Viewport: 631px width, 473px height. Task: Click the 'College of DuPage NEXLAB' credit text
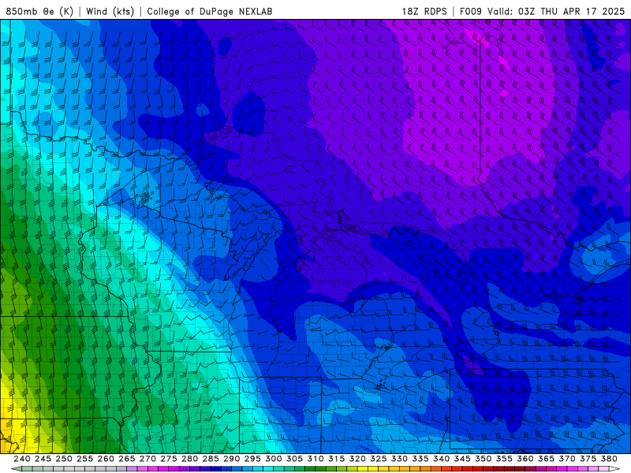click(x=210, y=11)
